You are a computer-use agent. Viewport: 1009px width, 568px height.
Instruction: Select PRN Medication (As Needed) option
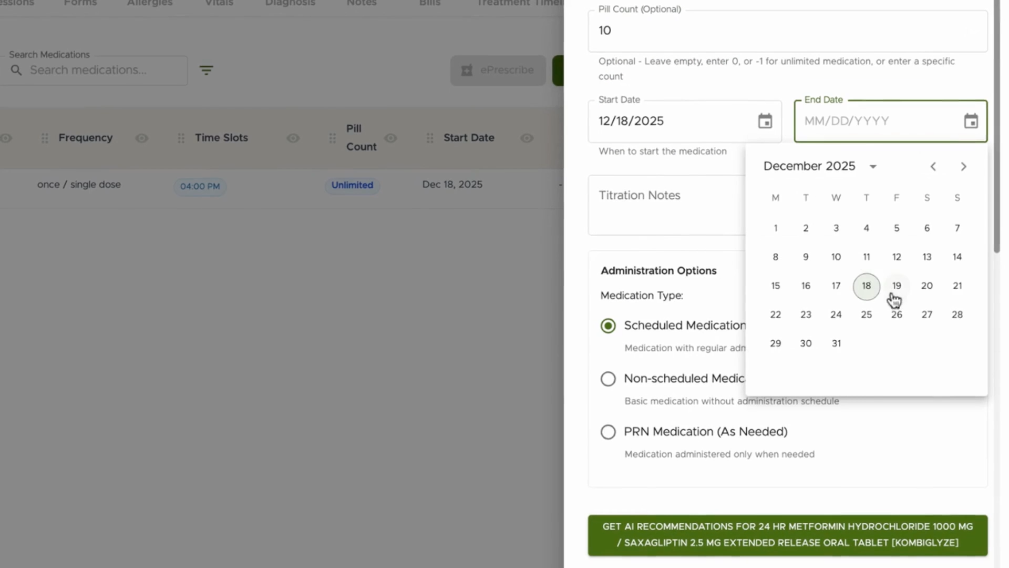click(608, 432)
